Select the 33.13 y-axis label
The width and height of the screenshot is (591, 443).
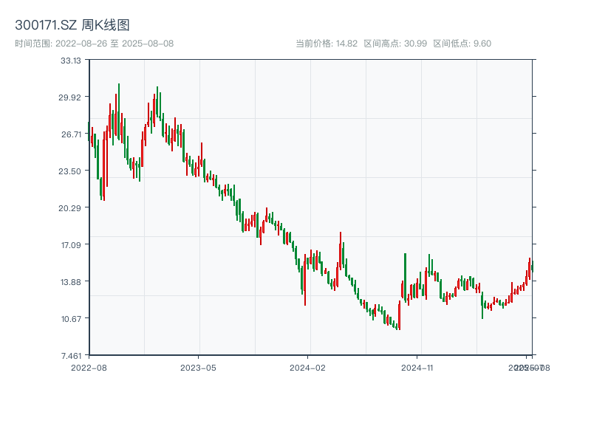[71, 61]
